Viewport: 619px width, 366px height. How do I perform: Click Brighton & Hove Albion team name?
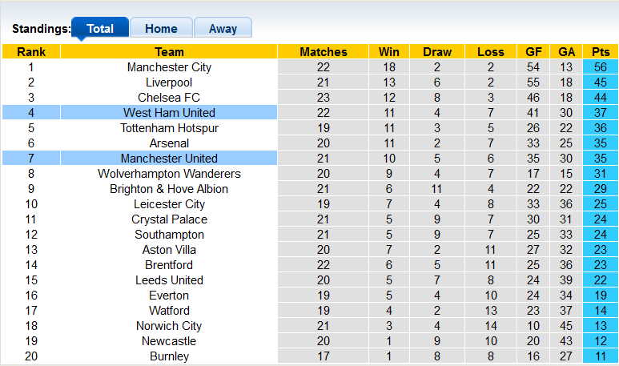[169, 189]
